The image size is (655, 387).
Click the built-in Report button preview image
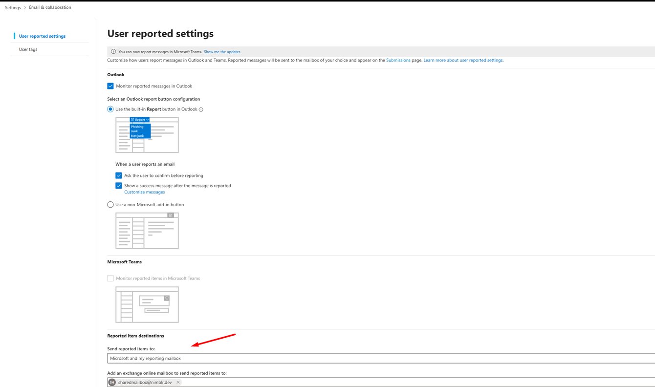pyautogui.click(x=147, y=135)
